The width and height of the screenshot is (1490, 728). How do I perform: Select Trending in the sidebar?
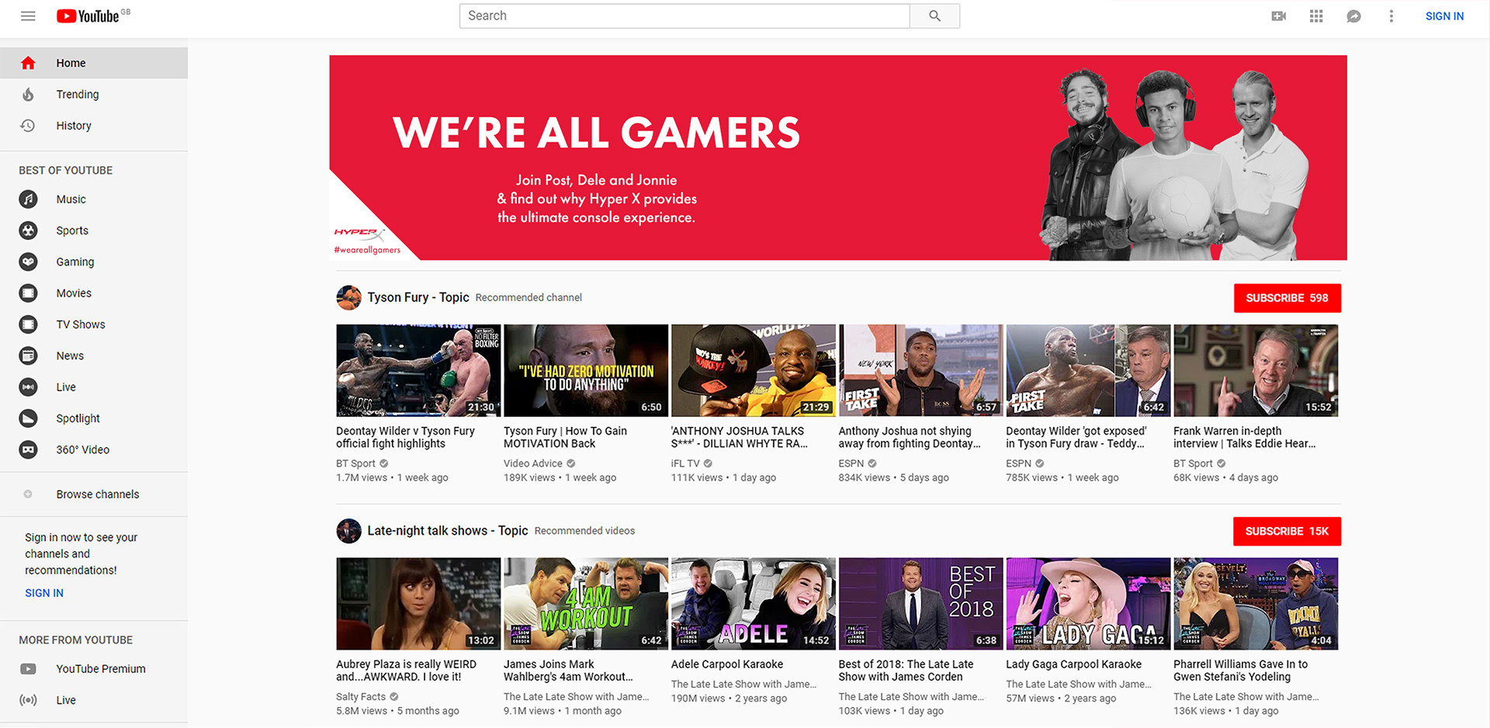point(94,94)
